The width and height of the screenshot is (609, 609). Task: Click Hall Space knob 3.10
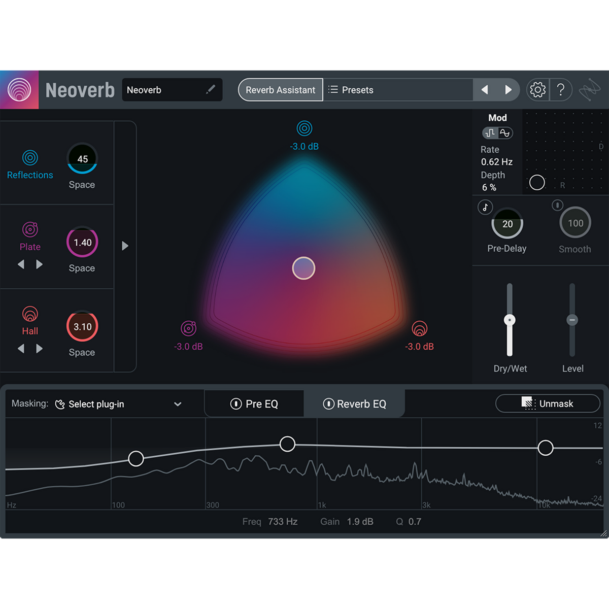[82, 326]
